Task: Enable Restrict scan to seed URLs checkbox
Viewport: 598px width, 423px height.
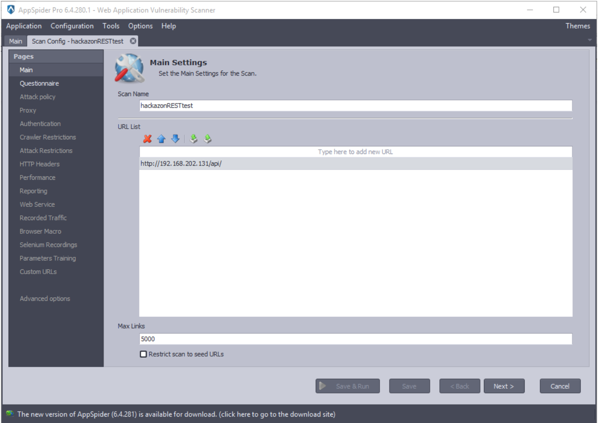Action: click(x=143, y=354)
